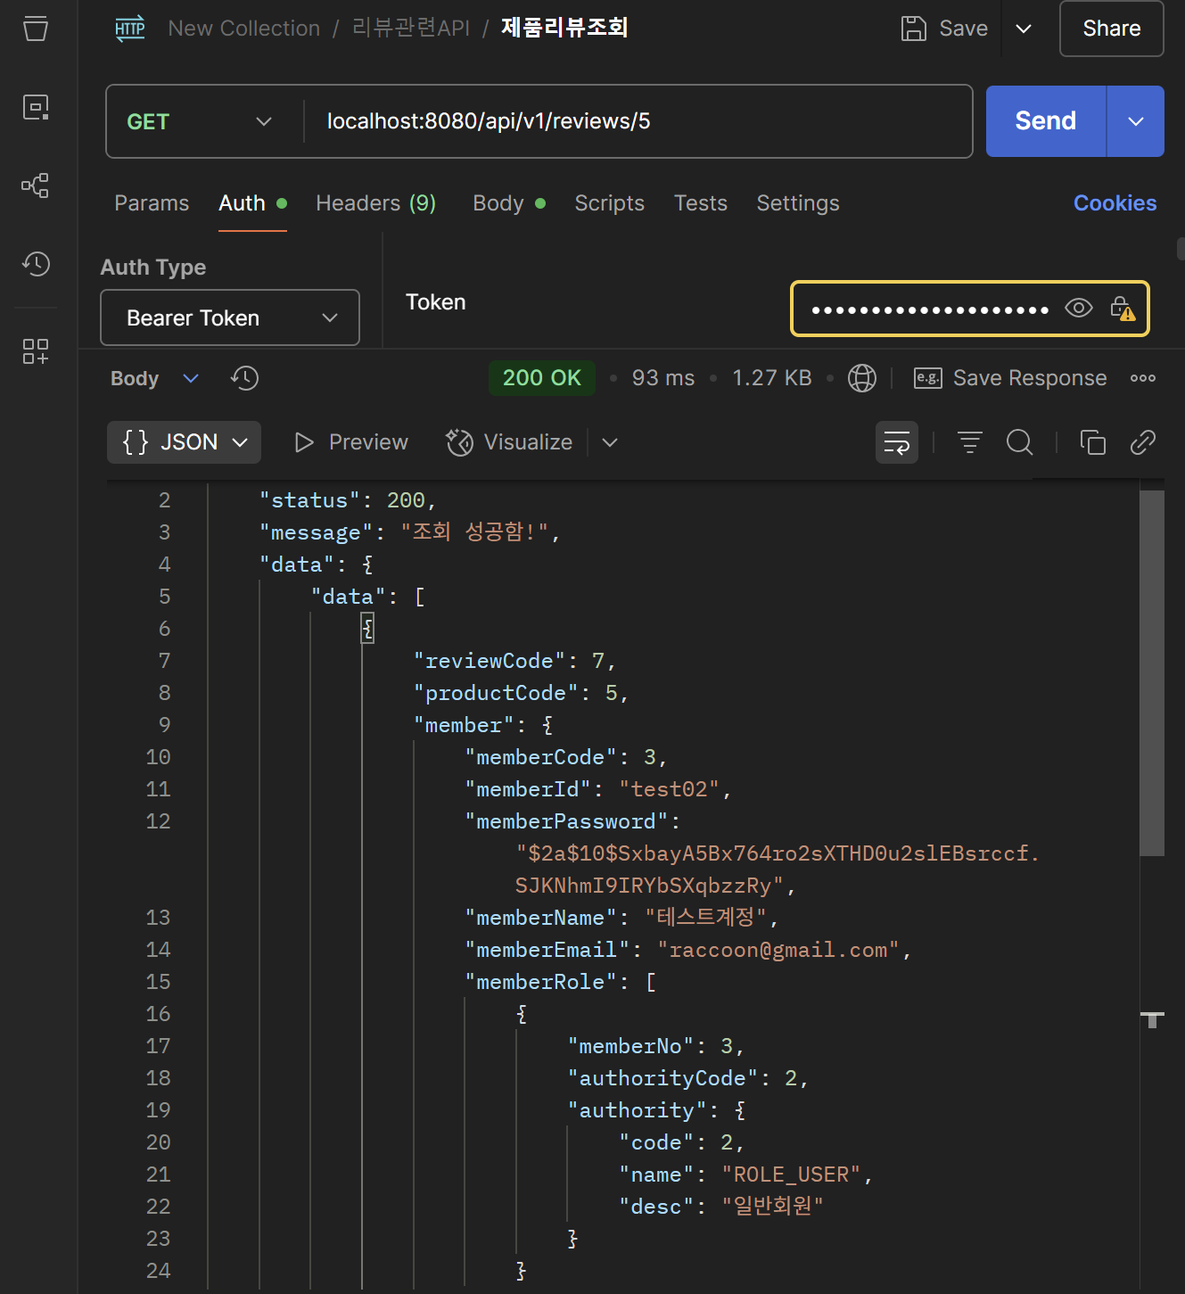Image resolution: width=1185 pixels, height=1294 pixels.
Task: Open the configure workspace sidebar icon
Action: click(x=36, y=351)
